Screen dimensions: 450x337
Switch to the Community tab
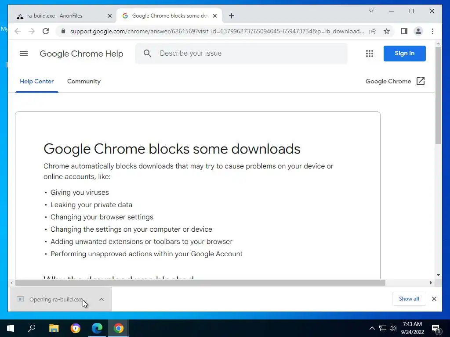coord(84,81)
